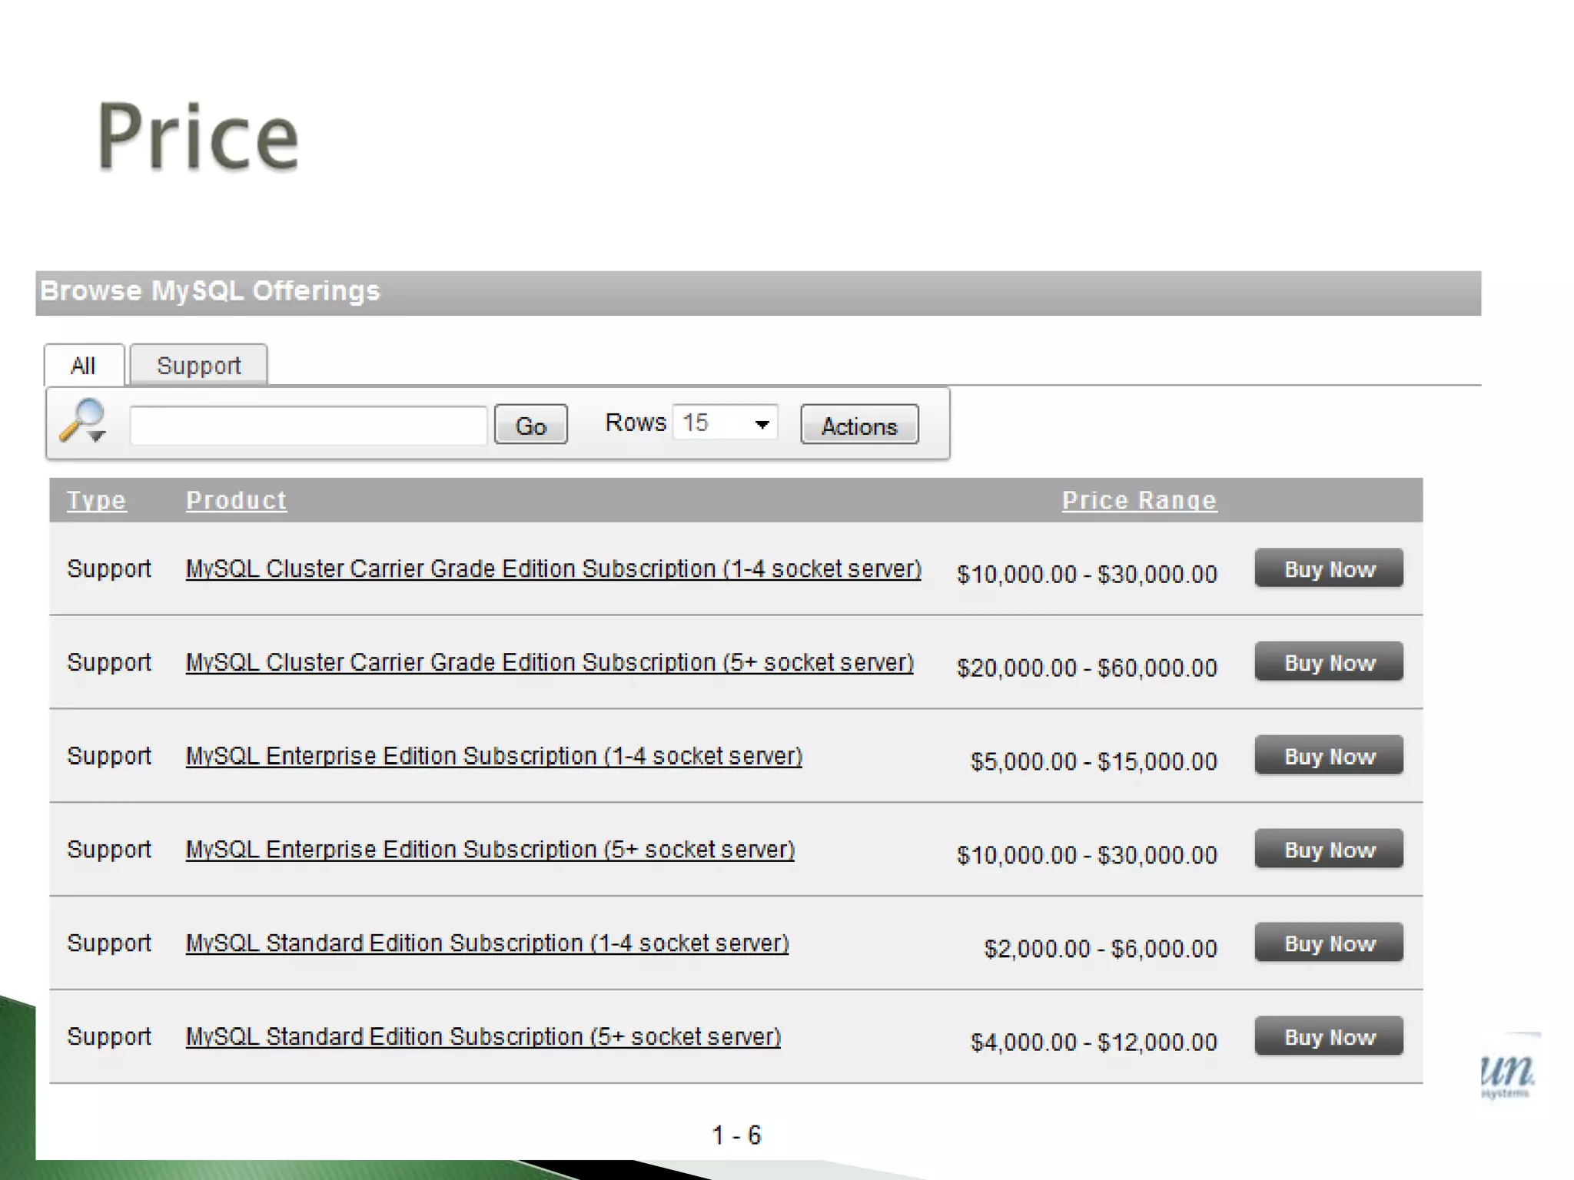Buy Now for $5,000.00 - $15,000.00 offering
This screenshot has width=1574, height=1180.
[x=1328, y=756]
